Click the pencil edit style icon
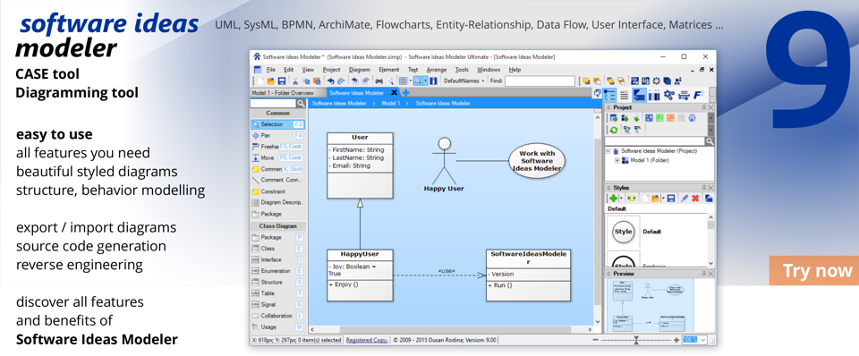Screen dimensions: 859x356 pyautogui.click(x=685, y=199)
